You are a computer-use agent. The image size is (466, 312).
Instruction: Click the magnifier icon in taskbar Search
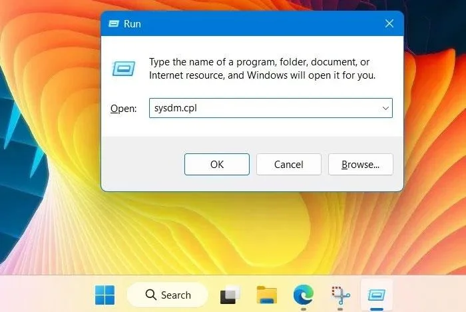pos(150,295)
